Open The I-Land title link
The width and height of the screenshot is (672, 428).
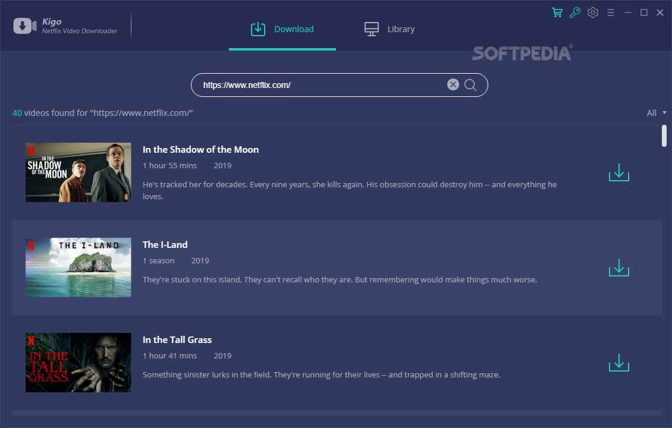pyautogui.click(x=165, y=244)
